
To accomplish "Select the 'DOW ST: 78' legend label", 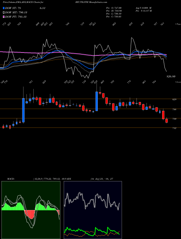I will tap(13, 8).
